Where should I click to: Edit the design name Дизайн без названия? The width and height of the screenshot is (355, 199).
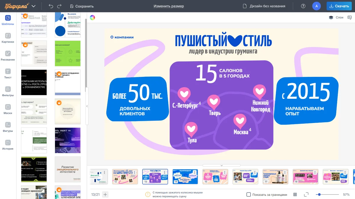point(267,6)
